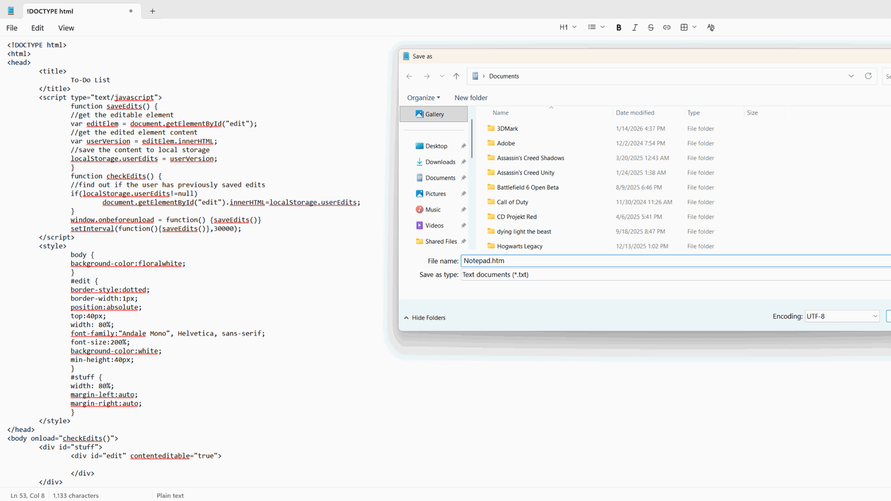The height and width of the screenshot is (501, 891).
Task: Refresh the Documents folder view
Action: point(868,76)
